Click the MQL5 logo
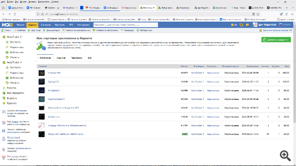This screenshot has height=166, width=296. tap(7, 25)
